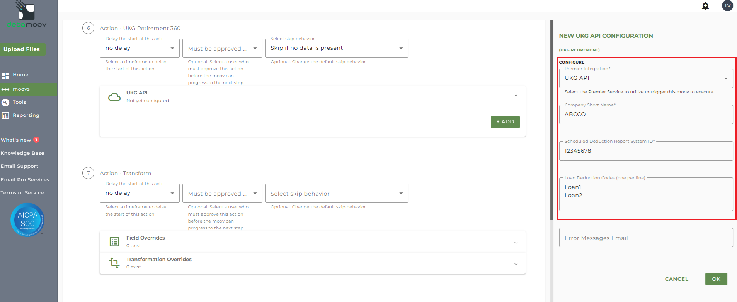Image resolution: width=737 pixels, height=302 pixels.
Task: Click the AICPA SOC badge
Action: click(x=27, y=219)
